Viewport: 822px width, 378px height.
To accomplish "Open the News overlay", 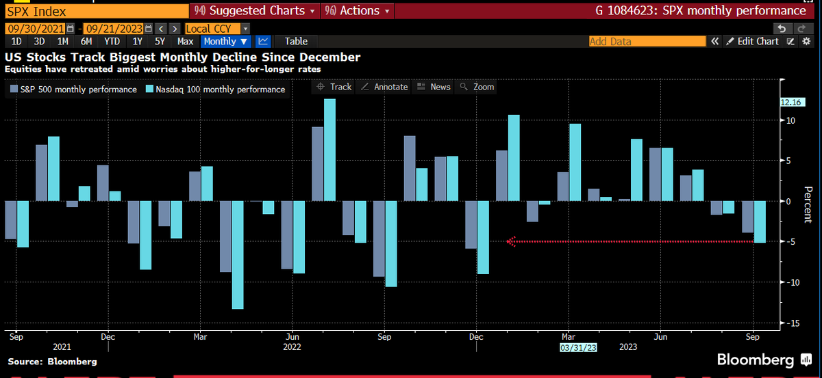I will [x=434, y=87].
